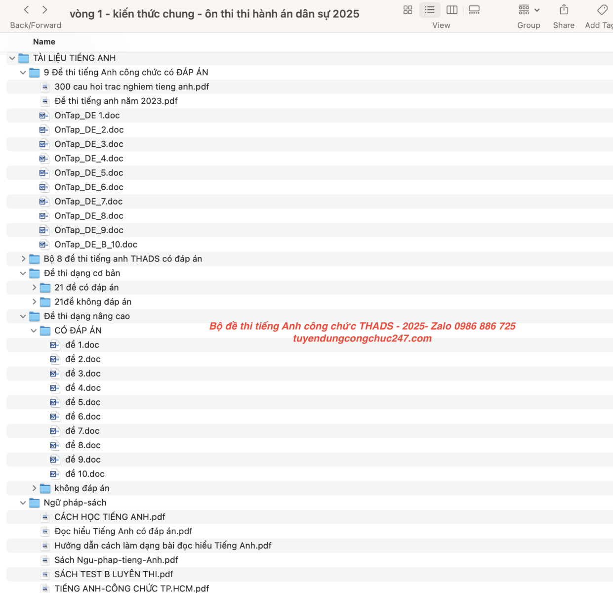
Task: Switch to icon grid view
Action: coord(408,10)
